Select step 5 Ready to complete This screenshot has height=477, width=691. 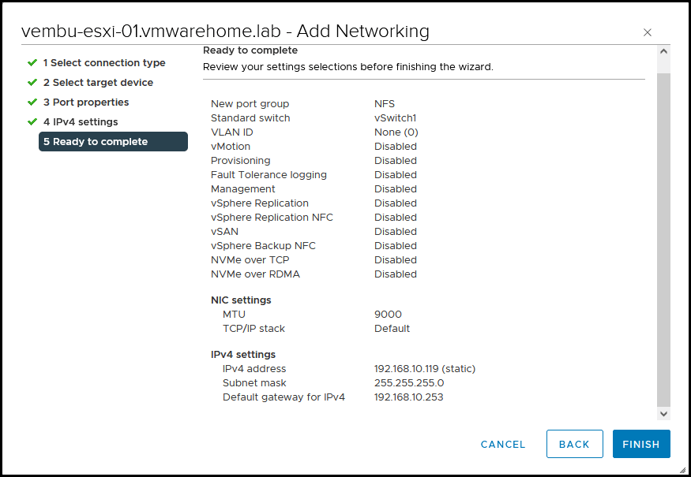click(x=113, y=142)
